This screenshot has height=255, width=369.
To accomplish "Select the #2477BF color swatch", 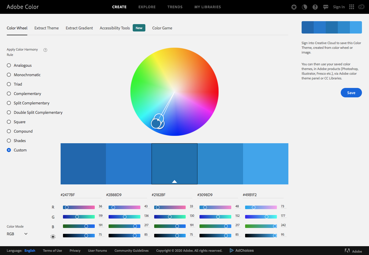I will tap(83, 164).
